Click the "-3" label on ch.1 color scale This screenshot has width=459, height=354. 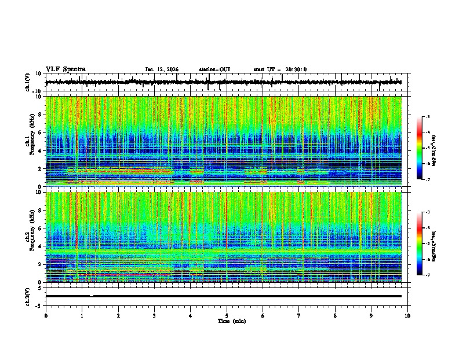(427, 116)
